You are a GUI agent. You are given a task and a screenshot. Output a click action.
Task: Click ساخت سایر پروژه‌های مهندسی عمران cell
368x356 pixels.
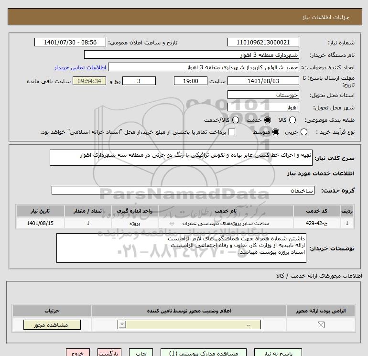[x=226, y=223]
